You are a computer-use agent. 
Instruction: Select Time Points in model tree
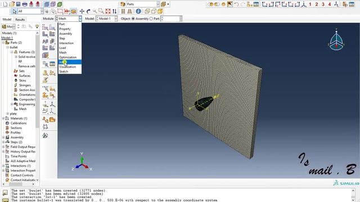[19, 156]
